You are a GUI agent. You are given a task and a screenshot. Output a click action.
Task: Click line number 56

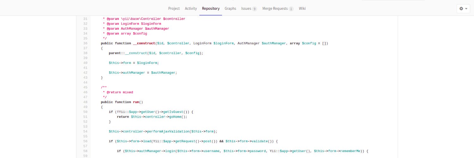[85, 141]
